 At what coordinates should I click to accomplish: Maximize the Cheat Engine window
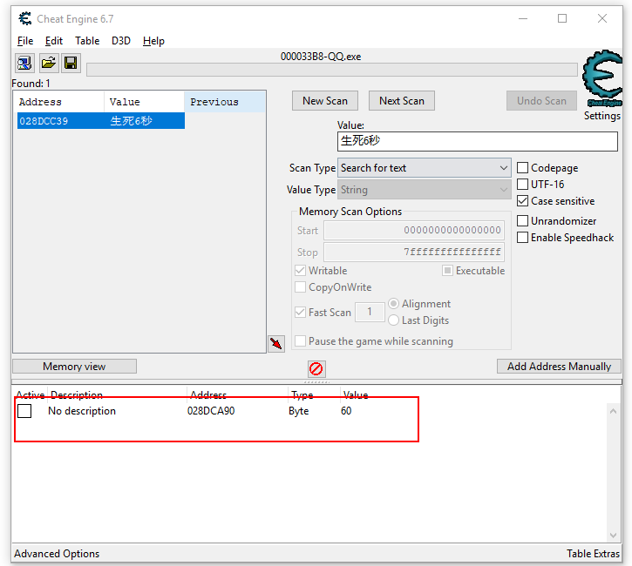[562, 18]
